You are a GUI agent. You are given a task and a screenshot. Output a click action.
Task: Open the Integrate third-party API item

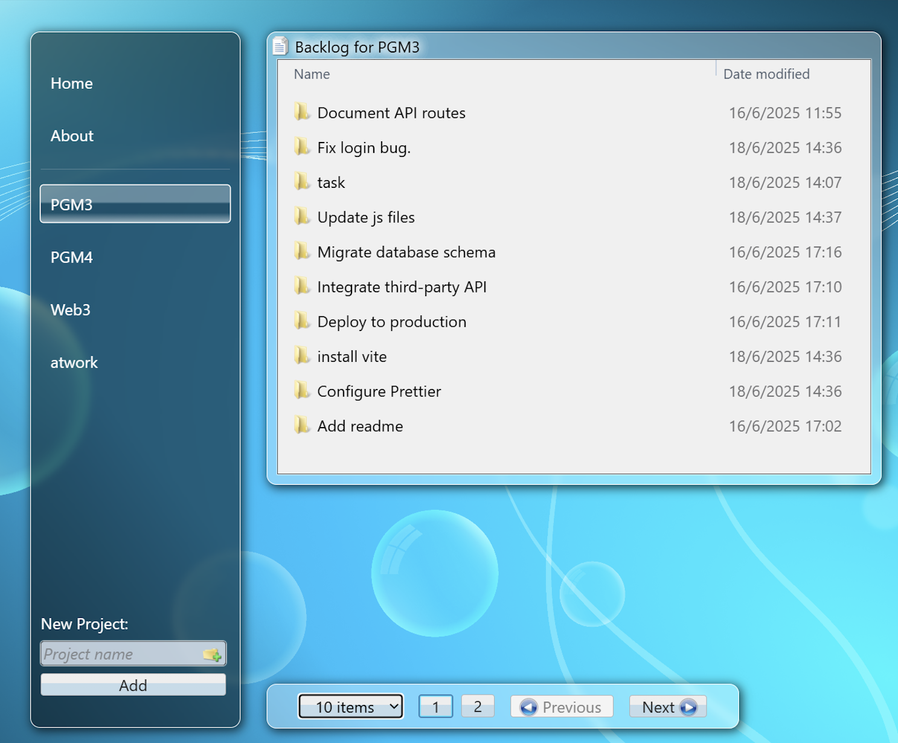click(402, 287)
